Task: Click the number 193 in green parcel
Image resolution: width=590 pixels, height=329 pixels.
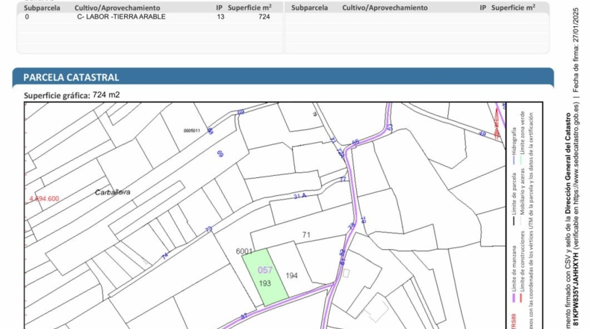Action: point(265,283)
